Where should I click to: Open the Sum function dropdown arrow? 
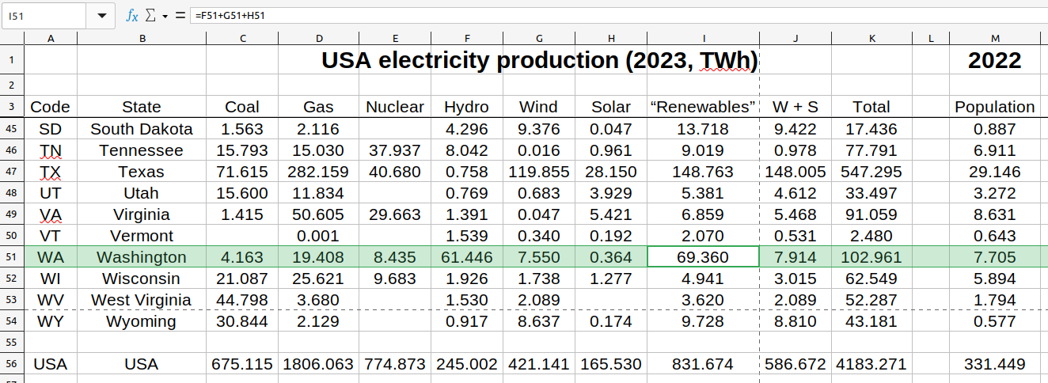coord(165,16)
